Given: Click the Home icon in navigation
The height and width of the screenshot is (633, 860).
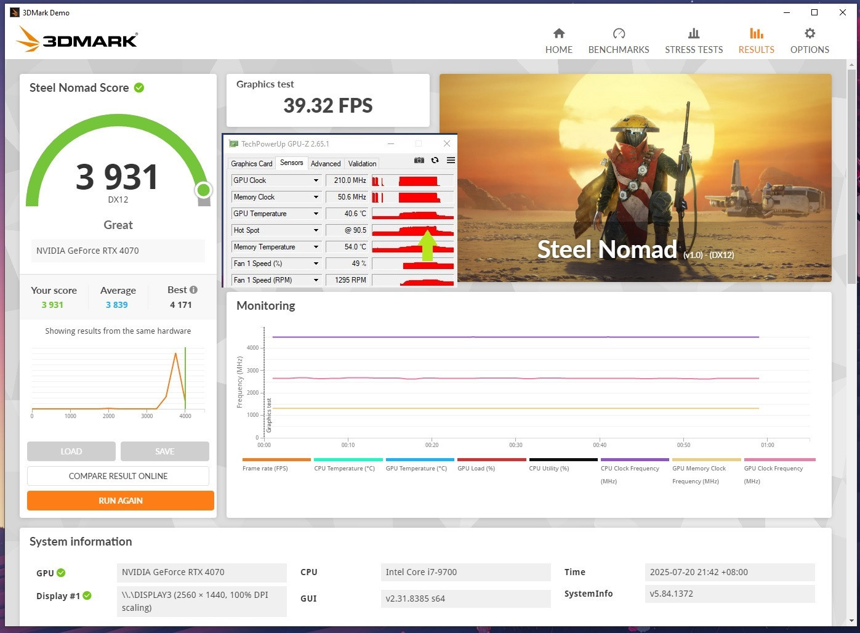Looking at the screenshot, I should [558, 33].
